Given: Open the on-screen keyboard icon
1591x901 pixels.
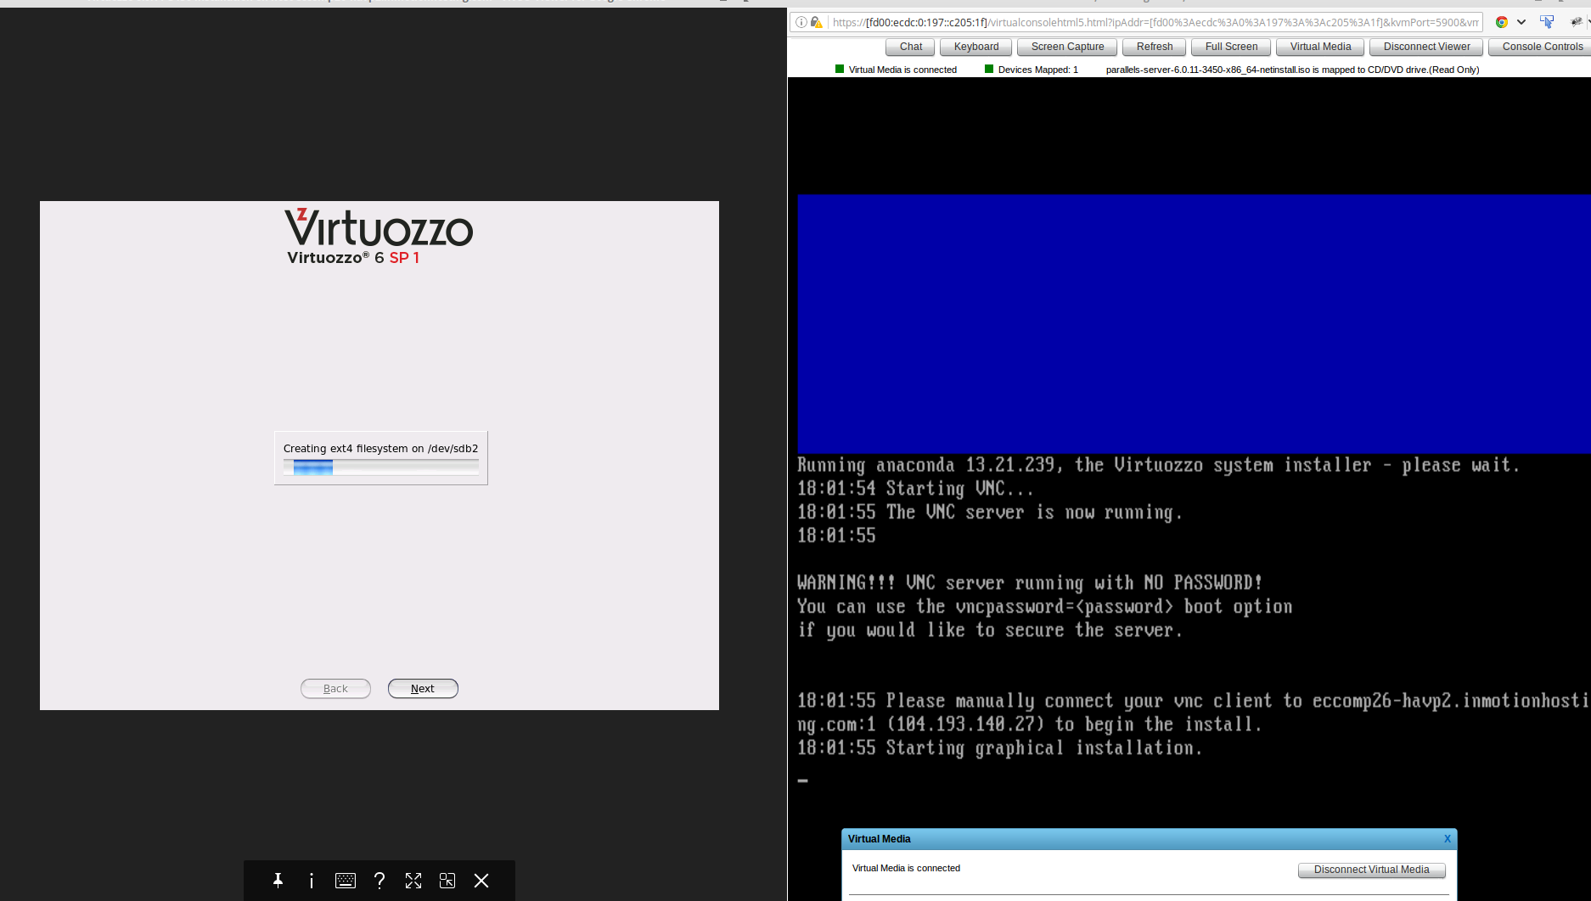Looking at the screenshot, I should (x=346, y=881).
